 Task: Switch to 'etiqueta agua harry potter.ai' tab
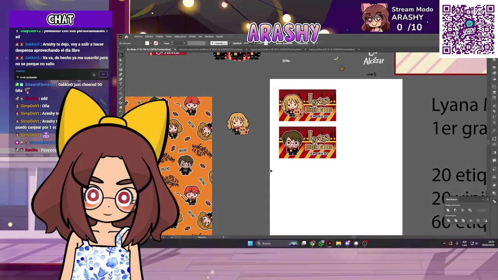coord(211,49)
